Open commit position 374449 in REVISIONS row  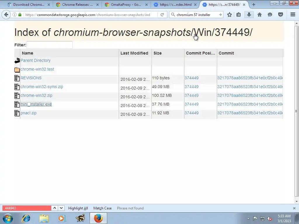[x=192, y=78]
